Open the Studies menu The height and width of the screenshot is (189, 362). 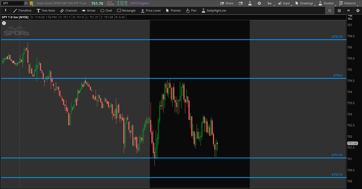coord(326,3)
